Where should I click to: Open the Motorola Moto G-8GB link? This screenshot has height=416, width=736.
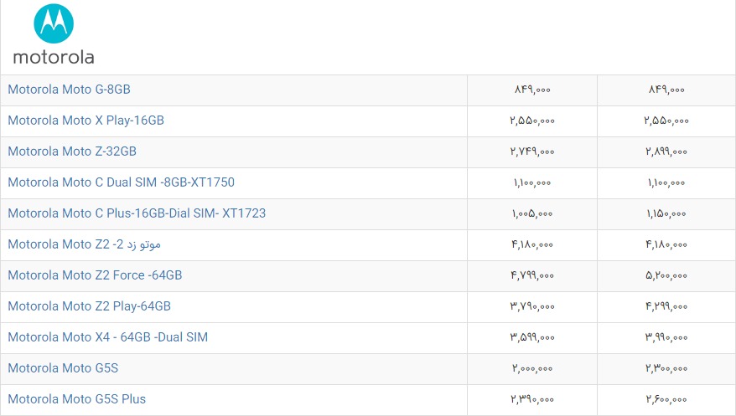[x=69, y=90]
